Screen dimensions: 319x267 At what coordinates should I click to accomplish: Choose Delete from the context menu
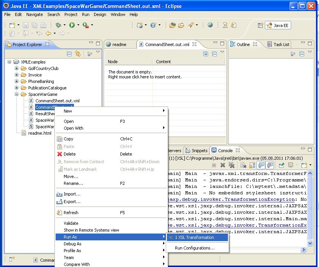(x=111, y=154)
